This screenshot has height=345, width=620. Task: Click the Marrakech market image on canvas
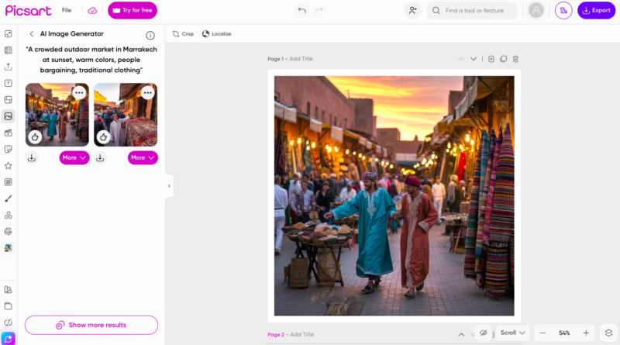click(x=394, y=196)
